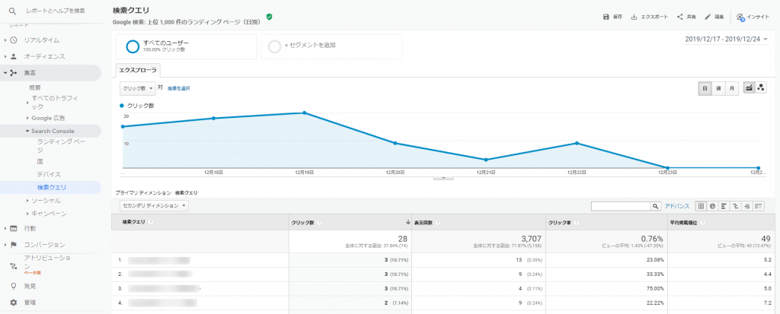Image resolution: width=780 pixels, height=314 pixels.
Task: Click the アドバンス advanced filter link
Action: click(x=677, y=206)
